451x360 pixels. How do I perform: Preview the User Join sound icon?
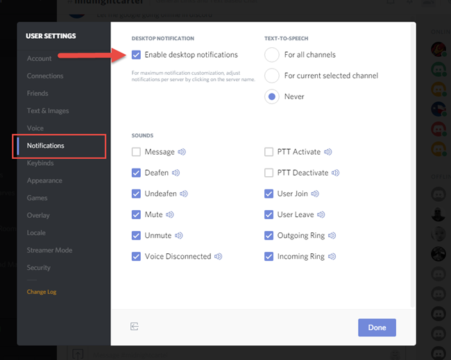tap(315, 194)
